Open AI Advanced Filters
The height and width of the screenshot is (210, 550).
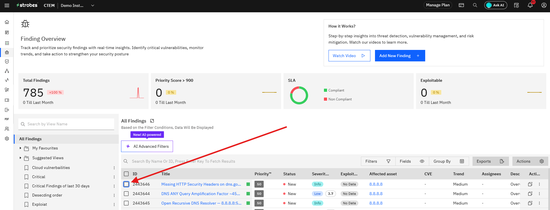click(x=147, y=146)
